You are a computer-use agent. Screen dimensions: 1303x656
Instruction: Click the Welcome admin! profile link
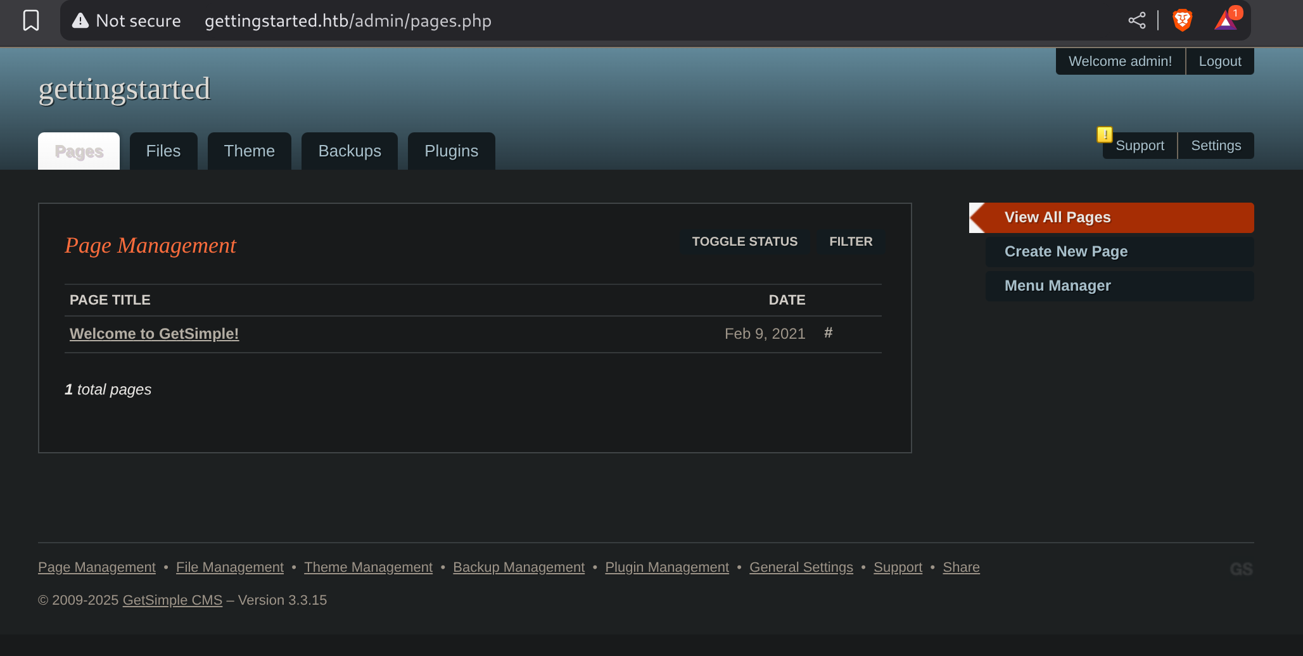[x=1120, y=61]
